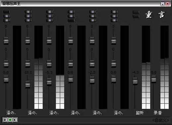Click the middle slider knob on first channel
172x125 pixels.
tap(6, 63)
